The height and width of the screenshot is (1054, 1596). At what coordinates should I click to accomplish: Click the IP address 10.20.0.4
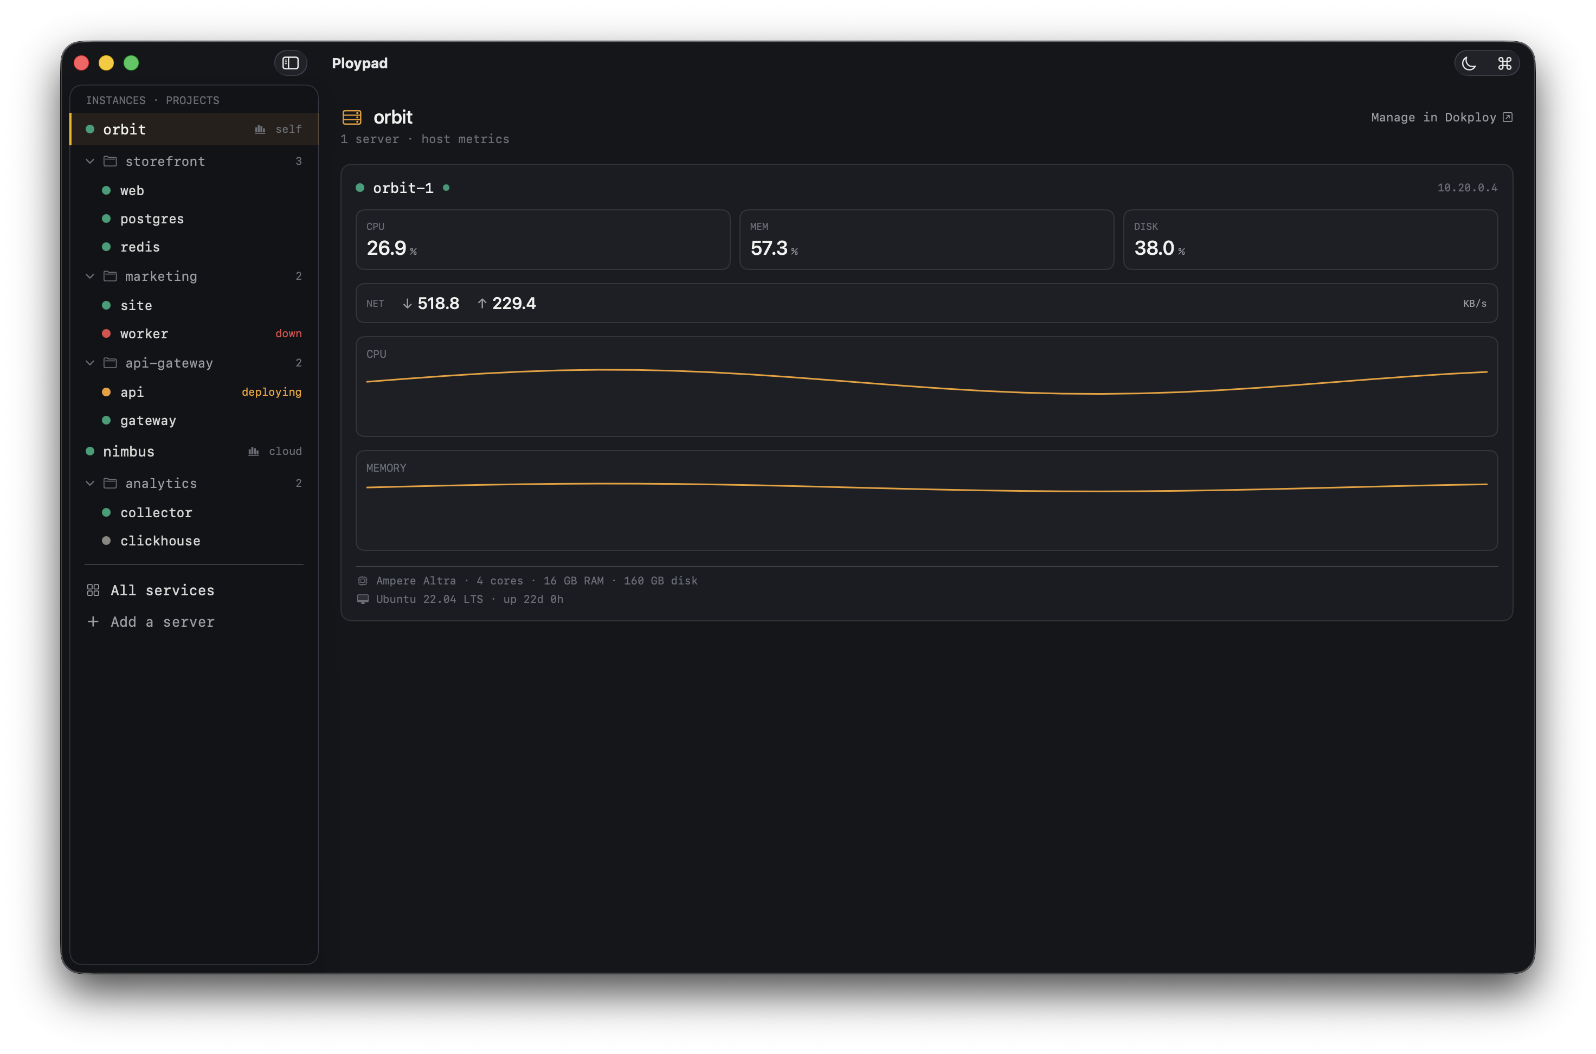coord(1467,188)
